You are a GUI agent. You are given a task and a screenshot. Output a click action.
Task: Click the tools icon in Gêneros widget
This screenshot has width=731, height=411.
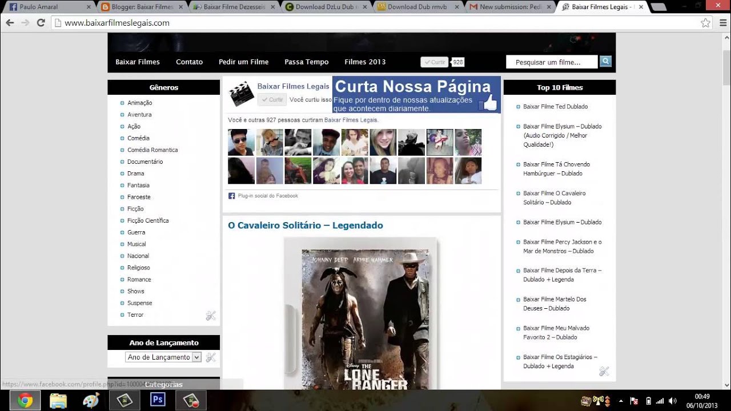[x=211, y=316]
